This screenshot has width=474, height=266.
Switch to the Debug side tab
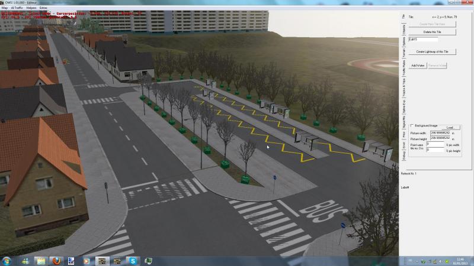click(x=404, y=155)
